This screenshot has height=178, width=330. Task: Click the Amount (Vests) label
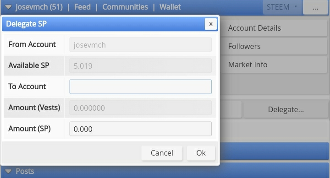pyautogui.click(x=34, y=108)
